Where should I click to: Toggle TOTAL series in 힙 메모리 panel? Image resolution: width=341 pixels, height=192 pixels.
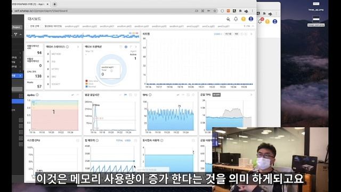coord(119,141)
